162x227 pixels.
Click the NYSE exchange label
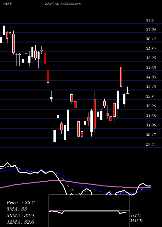coord(7,4)
